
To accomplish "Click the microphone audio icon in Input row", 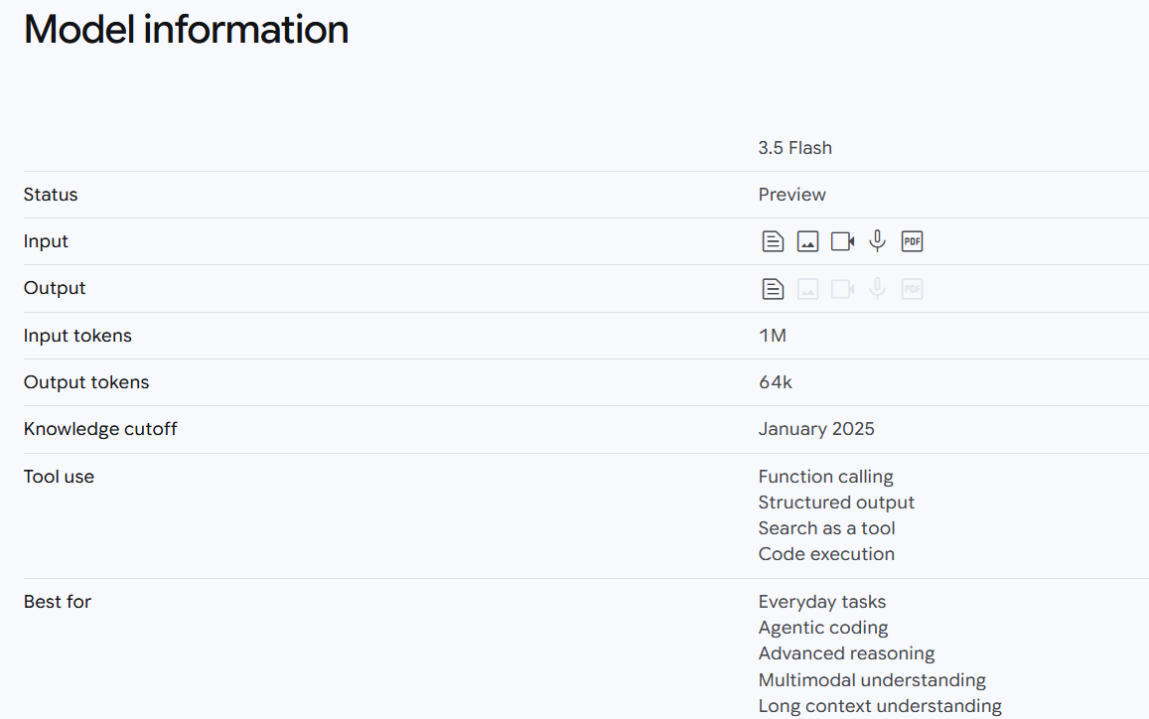I will pos(877,241).
